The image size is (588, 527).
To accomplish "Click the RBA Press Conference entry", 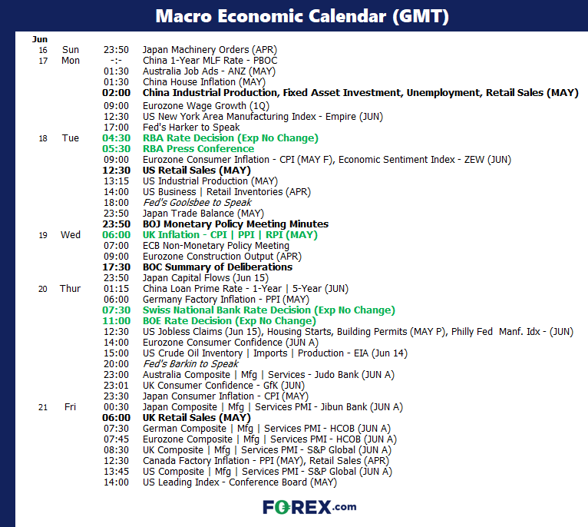I will (198, 149).
